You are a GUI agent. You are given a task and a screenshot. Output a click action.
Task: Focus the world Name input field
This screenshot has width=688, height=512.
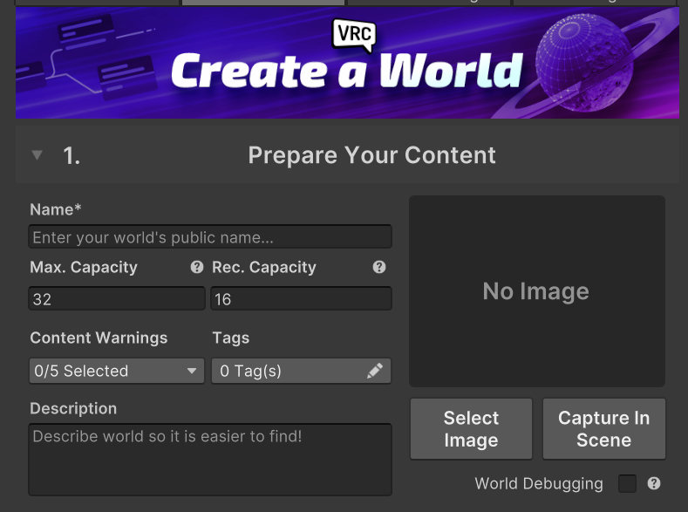pyautogui.click(x=209, y=237)
